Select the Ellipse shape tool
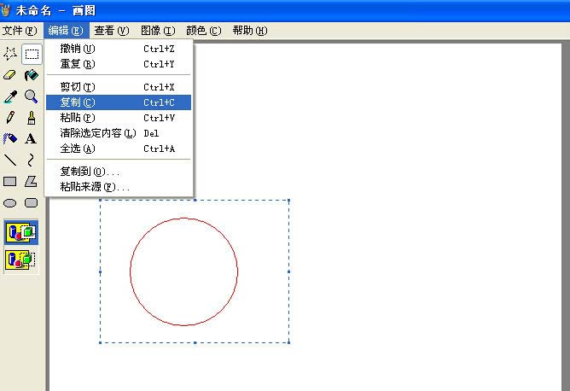This screenshot has height=391, width=570. click(10, 202)
